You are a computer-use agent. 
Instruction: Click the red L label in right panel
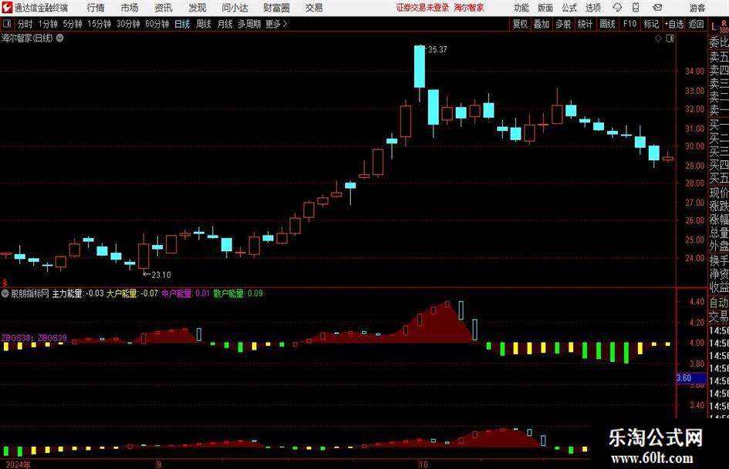point(714,26)
